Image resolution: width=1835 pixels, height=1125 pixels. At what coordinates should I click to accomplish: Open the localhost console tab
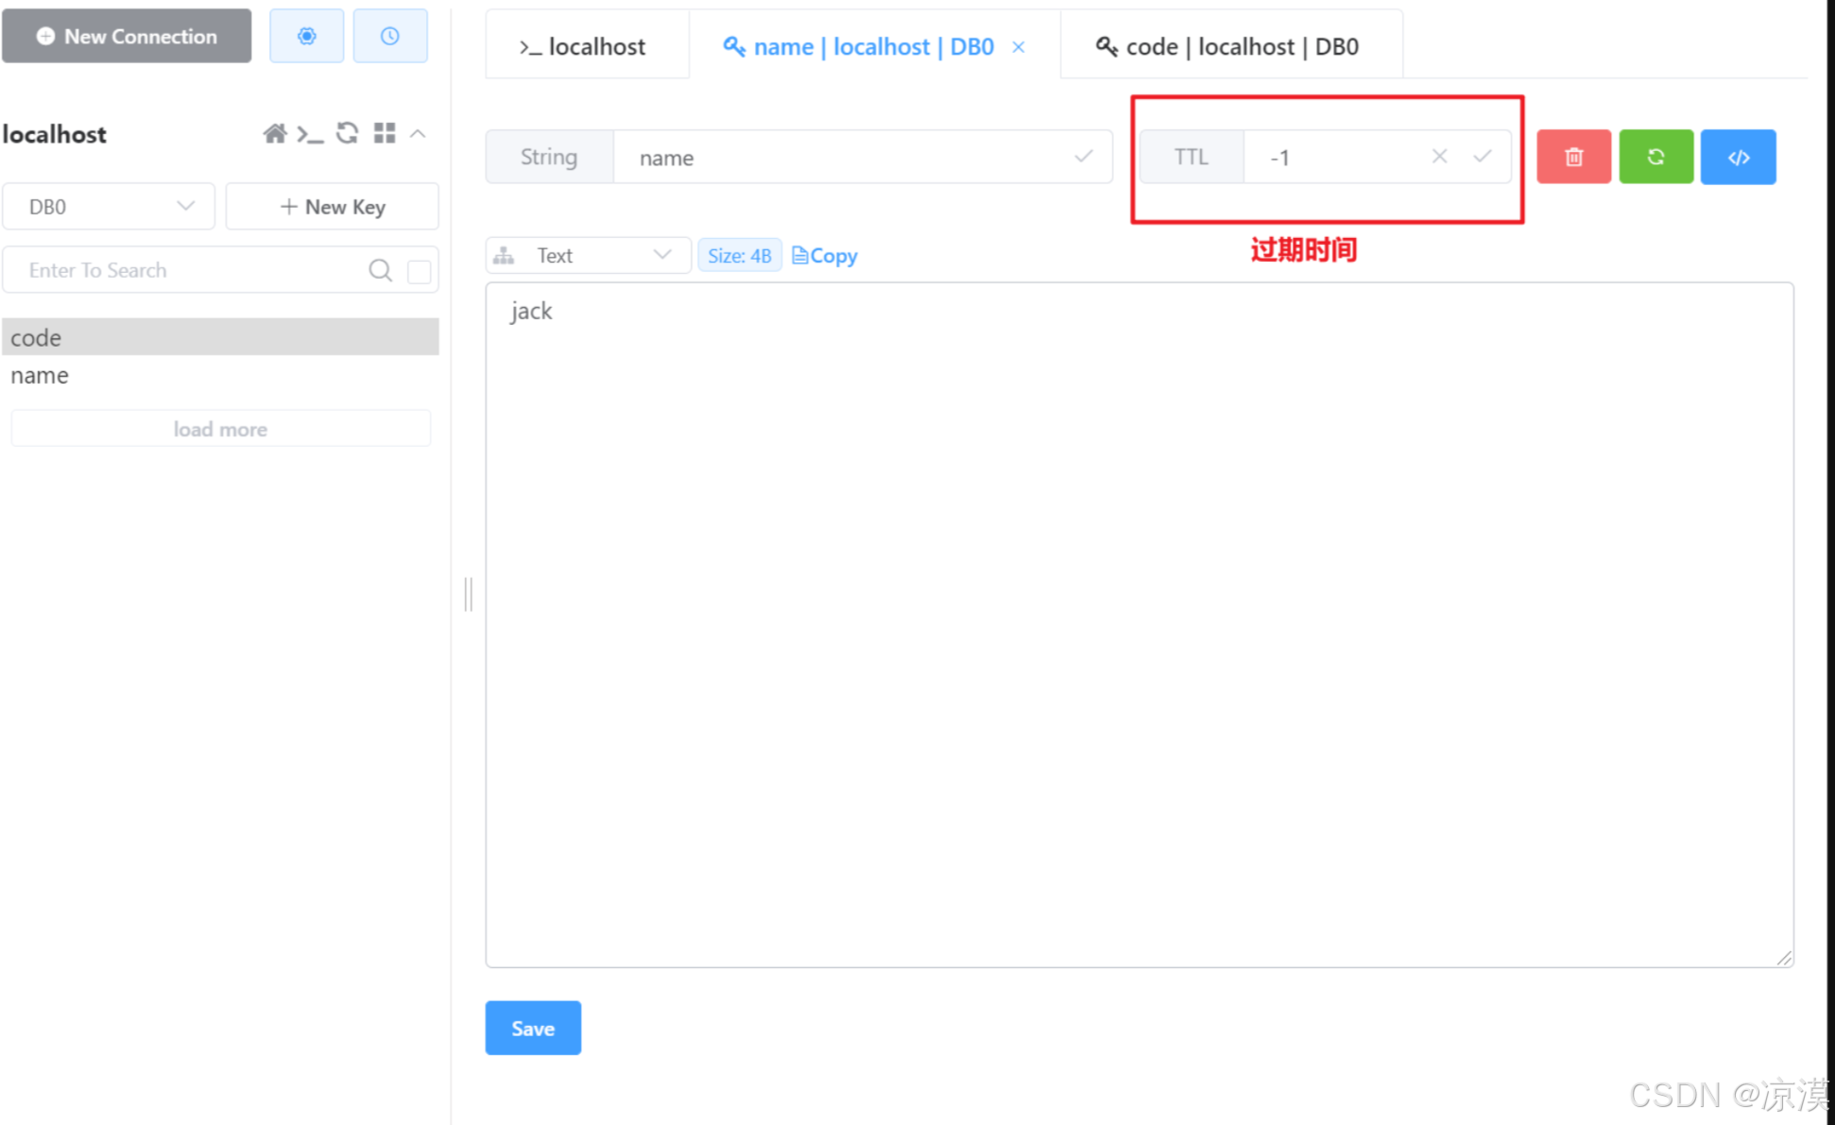pyautogui.click(x=584, y=46)
